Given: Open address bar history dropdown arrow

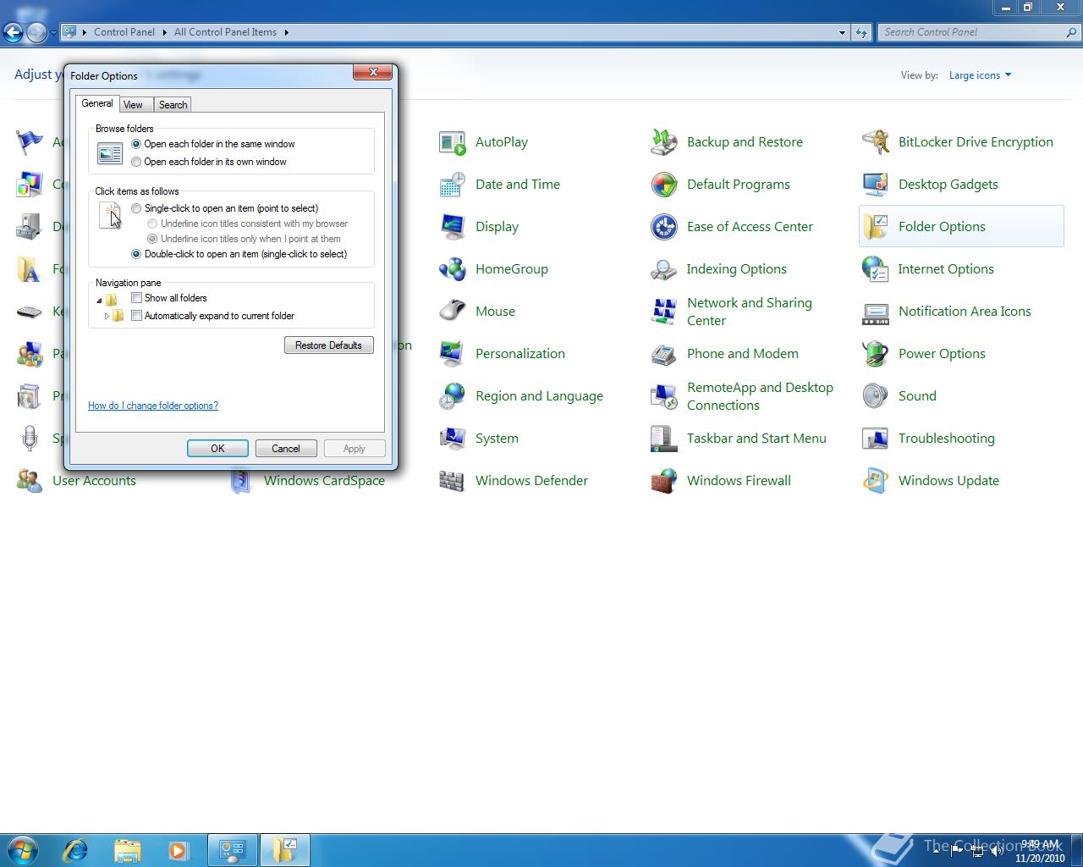Looking at the screenshot, I should (x=842, y=32).
